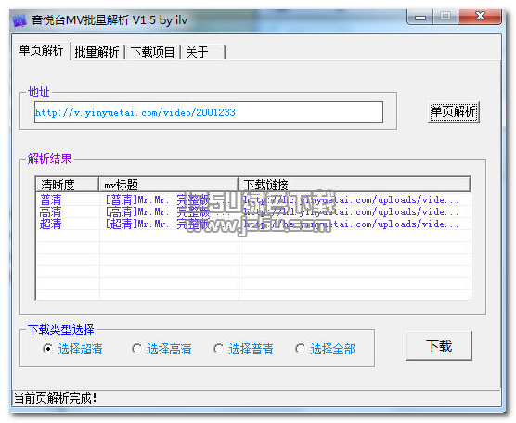Select the 选择全部 radio button
516x423 pixels.
click(x=325, y=349)
